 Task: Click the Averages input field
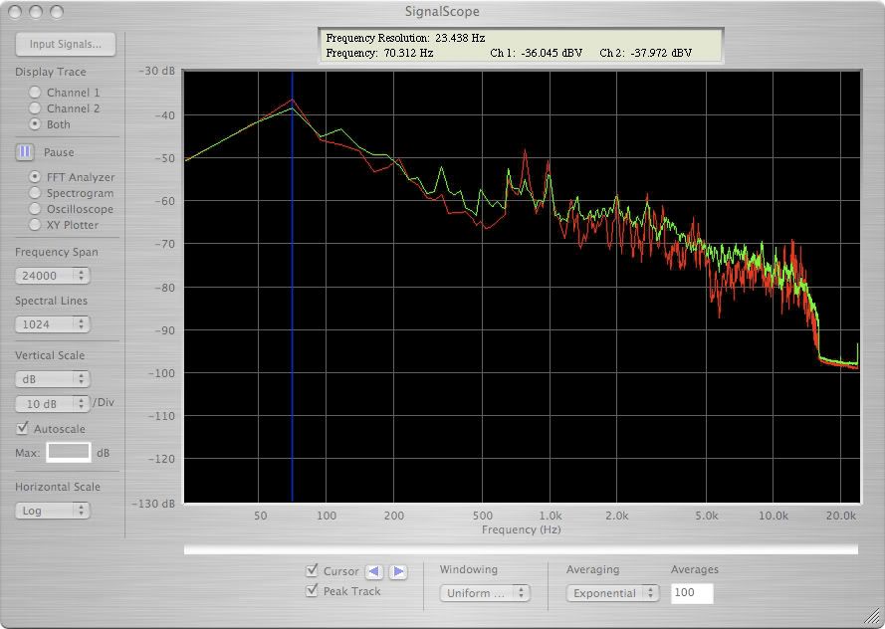pos(691,593)
